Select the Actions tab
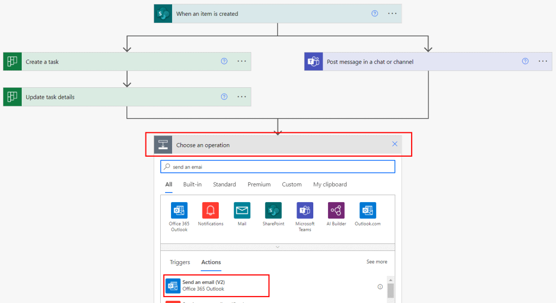This screenshot has height=303, width=556. click(x=211, y=262)
